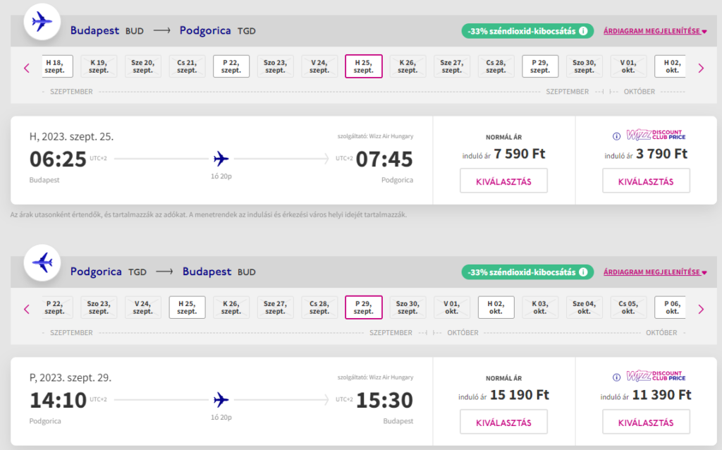Select outbound date P 22, szept.

(x=231, y=66)
